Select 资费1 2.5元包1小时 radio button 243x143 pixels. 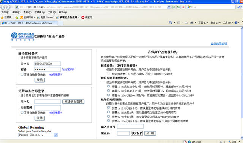click(109, 108)
